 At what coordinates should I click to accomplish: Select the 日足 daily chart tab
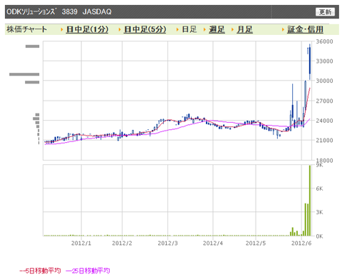190,29
